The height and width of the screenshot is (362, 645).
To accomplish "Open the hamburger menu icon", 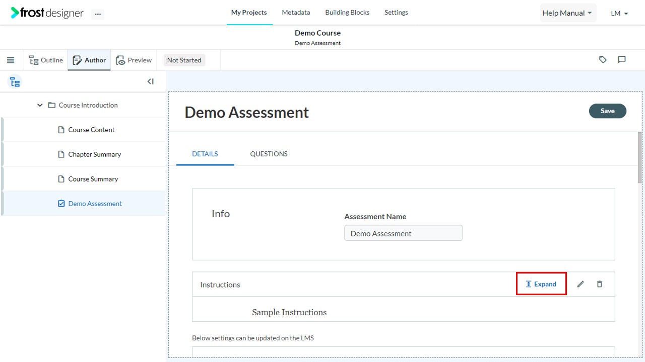I will (11, 60).
